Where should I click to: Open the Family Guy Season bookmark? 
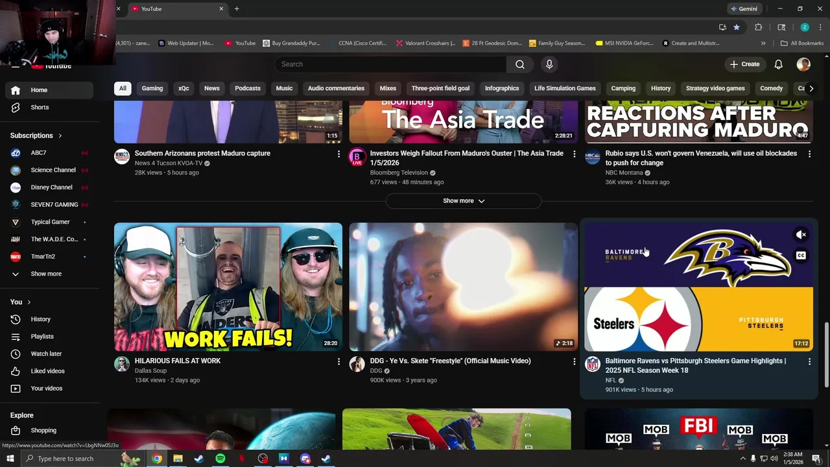click(557, 43)
